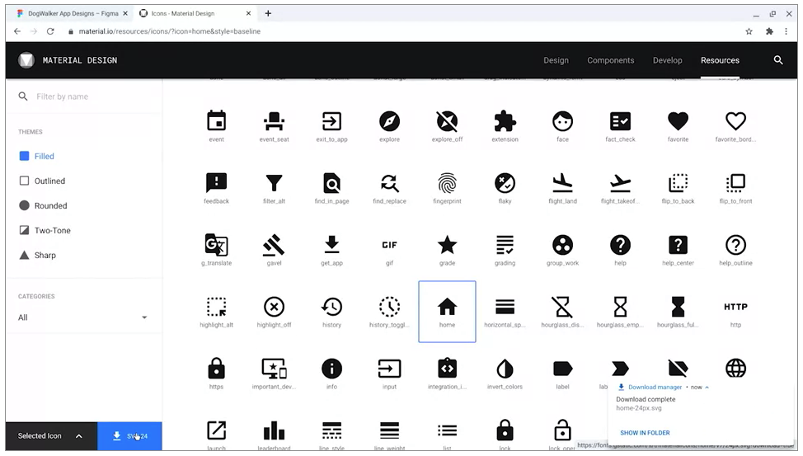
Task: Select the invert_colors icon
Action: pos(505,369)
